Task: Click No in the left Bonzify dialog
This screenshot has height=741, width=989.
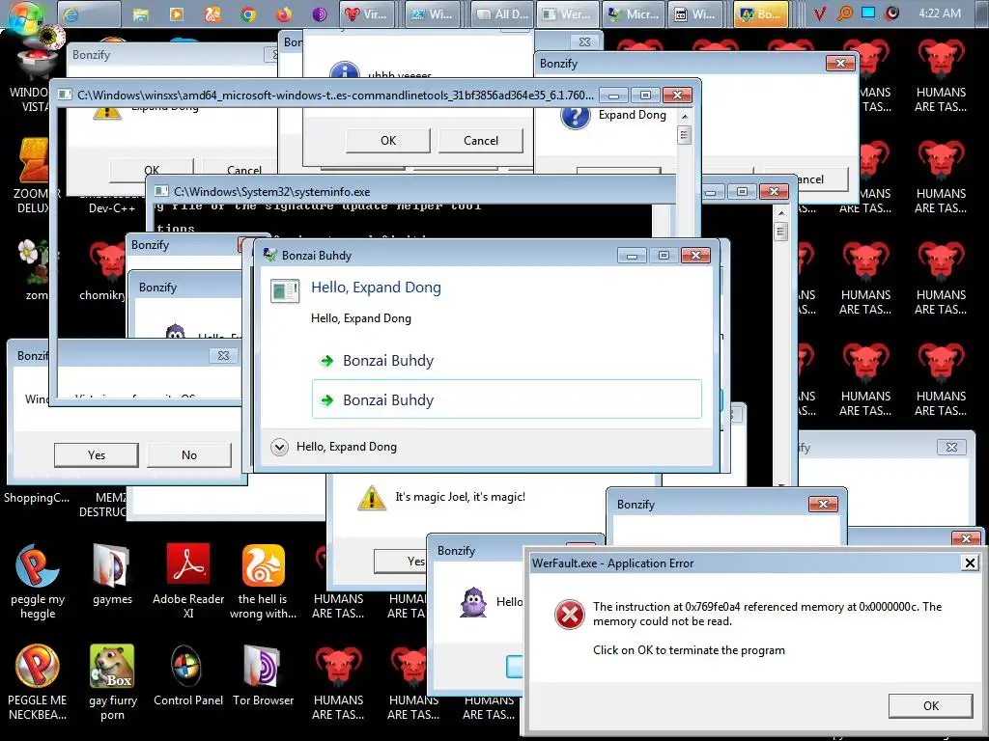Action: click(x=189, y=455)
